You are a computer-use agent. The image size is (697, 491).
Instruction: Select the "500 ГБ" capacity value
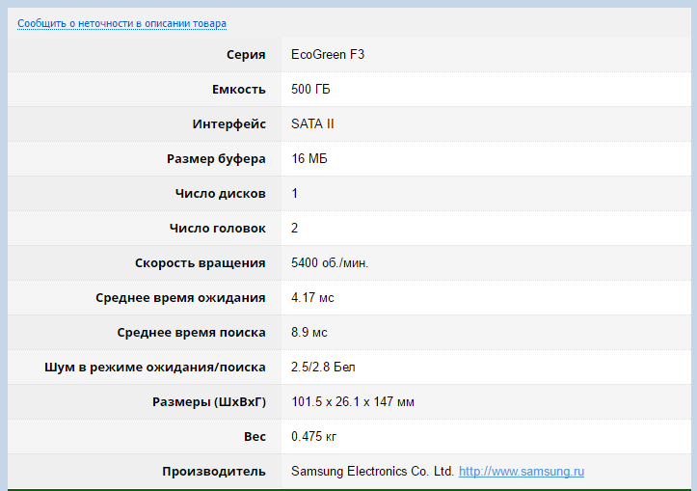pyautogui.click(x=310, y=89)
